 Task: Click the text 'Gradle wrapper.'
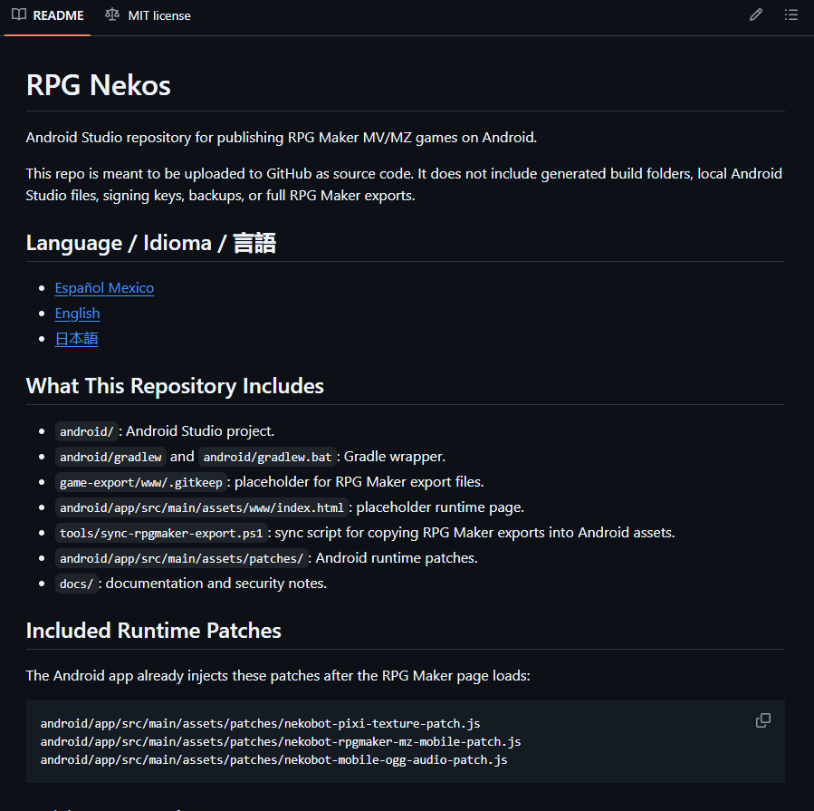(395, 457)
